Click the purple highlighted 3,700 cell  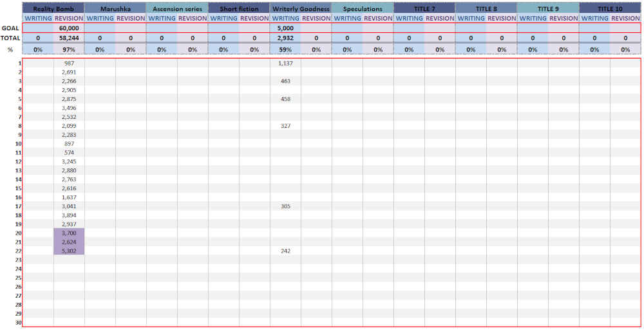pyautogui.click(x=69, y=233)
